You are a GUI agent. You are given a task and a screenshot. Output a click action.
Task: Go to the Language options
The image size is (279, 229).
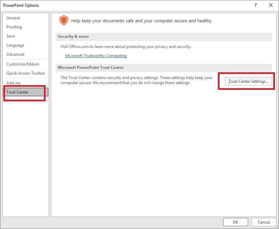15,45
